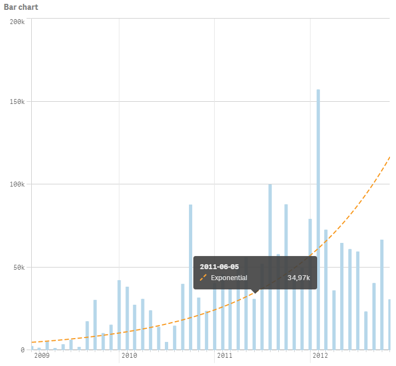Click the tooltip date 2011-06-05
The width and height of the screenshot is (396, 366).
219,267
